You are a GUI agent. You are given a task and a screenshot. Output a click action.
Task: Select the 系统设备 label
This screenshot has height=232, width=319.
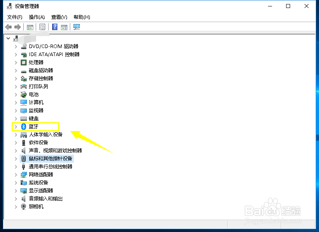coord(39,183)
